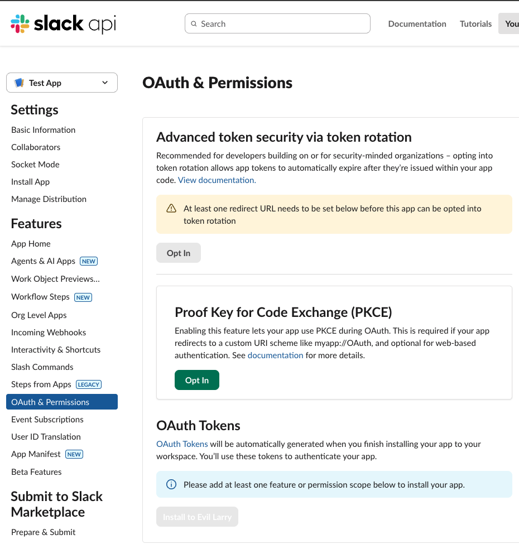The image size is (519, 544).
Task: Select Socket Mode in Settings sidebar
Action: [x=35, y=165]
